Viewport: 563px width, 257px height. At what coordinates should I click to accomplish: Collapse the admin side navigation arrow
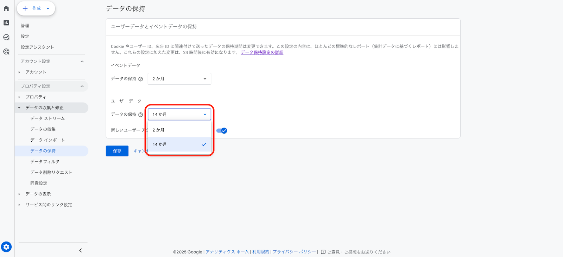click(81, 250)
